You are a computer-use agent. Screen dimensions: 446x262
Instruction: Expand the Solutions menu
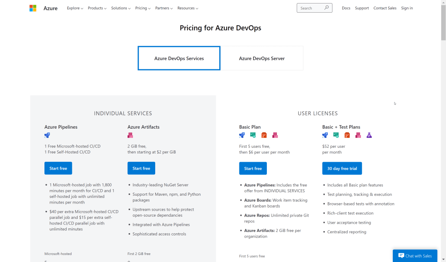tap(121, 8)
